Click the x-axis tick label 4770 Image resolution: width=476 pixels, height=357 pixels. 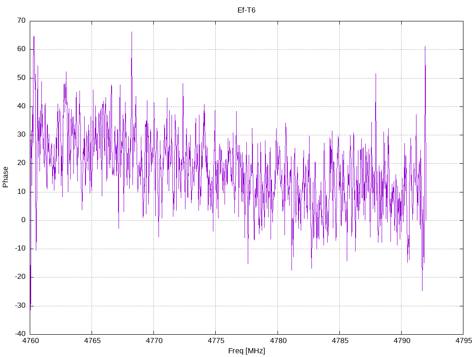[x=154, y=341]
